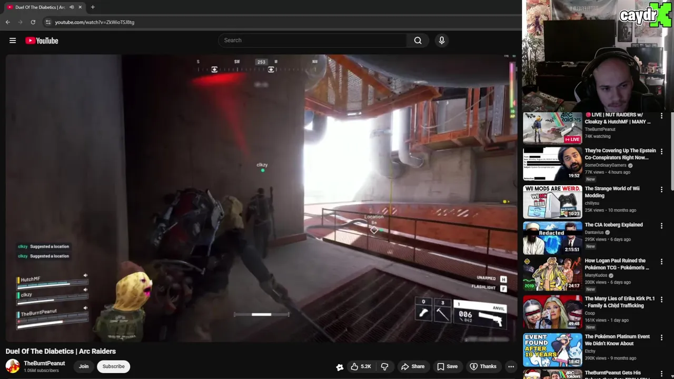The width and height of the screenshot is (674, 379).
Task: Click ManyKudos channel name
Action: coord(596,275)
